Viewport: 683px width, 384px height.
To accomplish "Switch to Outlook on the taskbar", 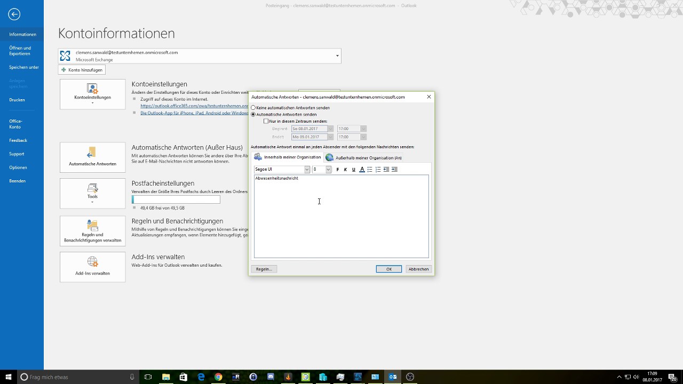I will (x=393, y=377).
